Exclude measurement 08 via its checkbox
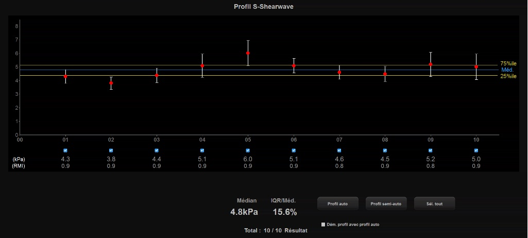Image resolution: width=528 pixels, height=238 pixels. click(x=385, y=150)
